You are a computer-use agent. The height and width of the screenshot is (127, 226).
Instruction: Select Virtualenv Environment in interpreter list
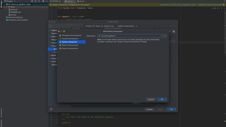(71, 35)
